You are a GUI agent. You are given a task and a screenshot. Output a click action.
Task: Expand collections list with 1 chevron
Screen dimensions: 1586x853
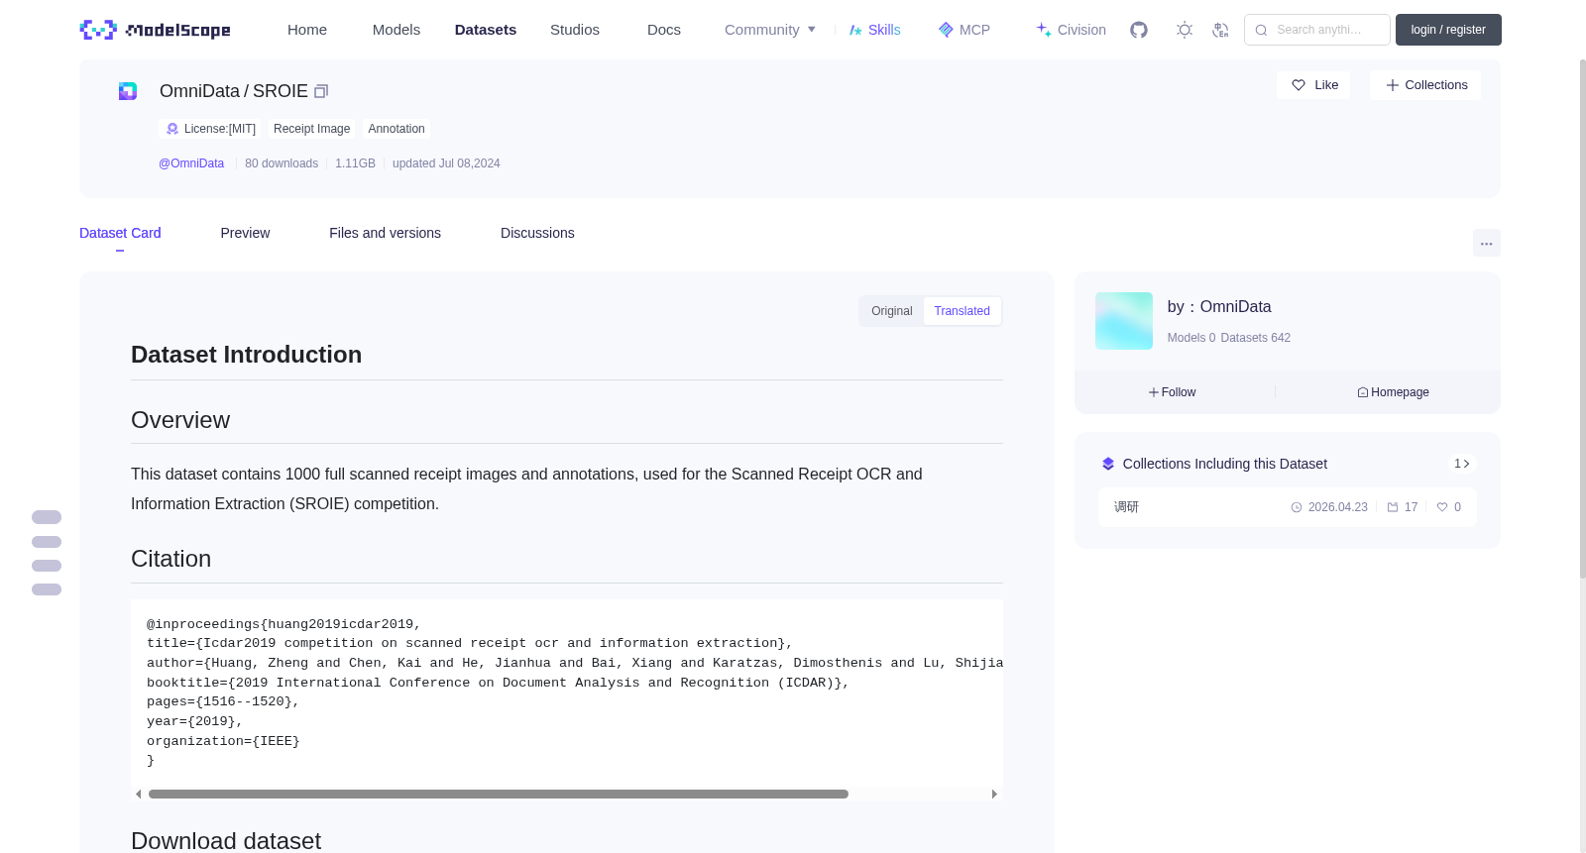pyautogui.click(x=1462, y=464)
